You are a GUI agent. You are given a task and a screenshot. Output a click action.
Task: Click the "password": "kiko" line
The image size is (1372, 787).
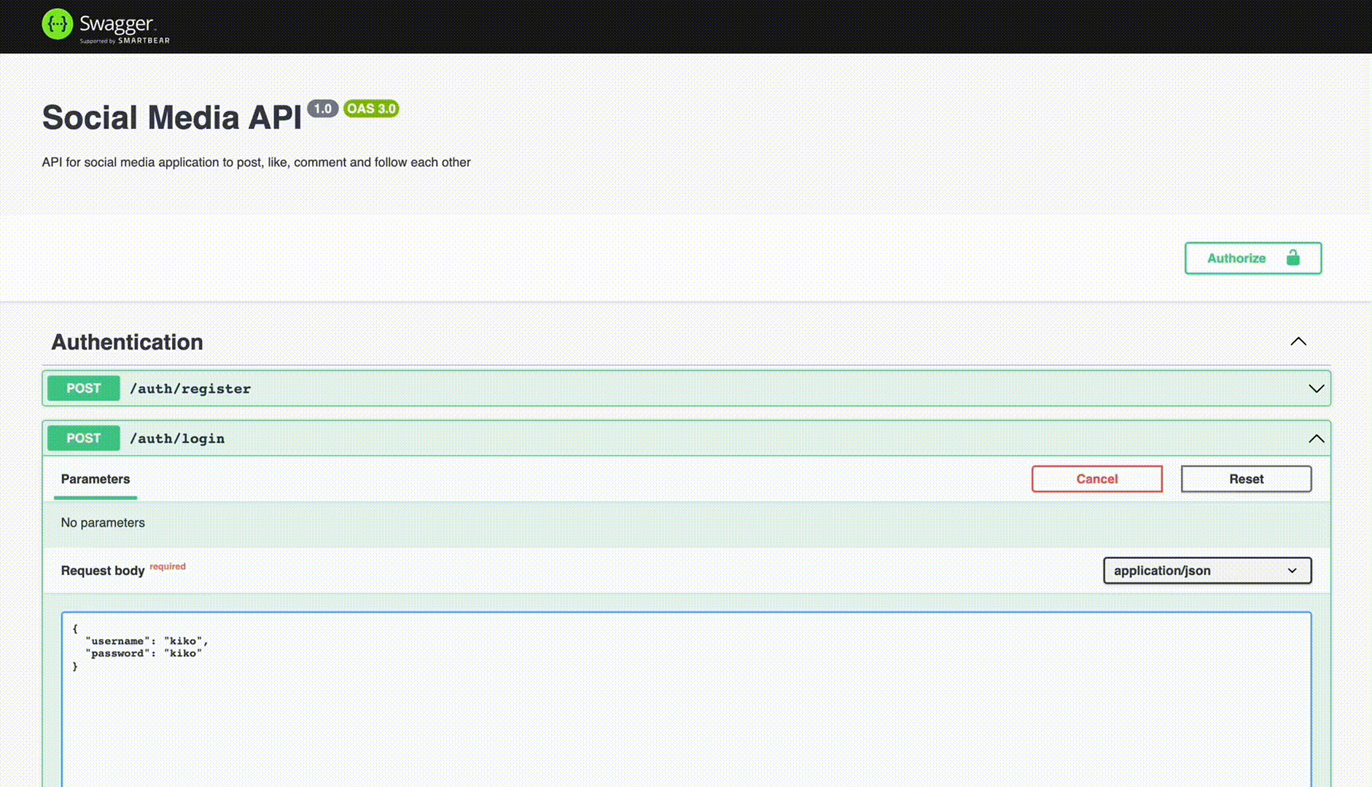click(144, 654)
